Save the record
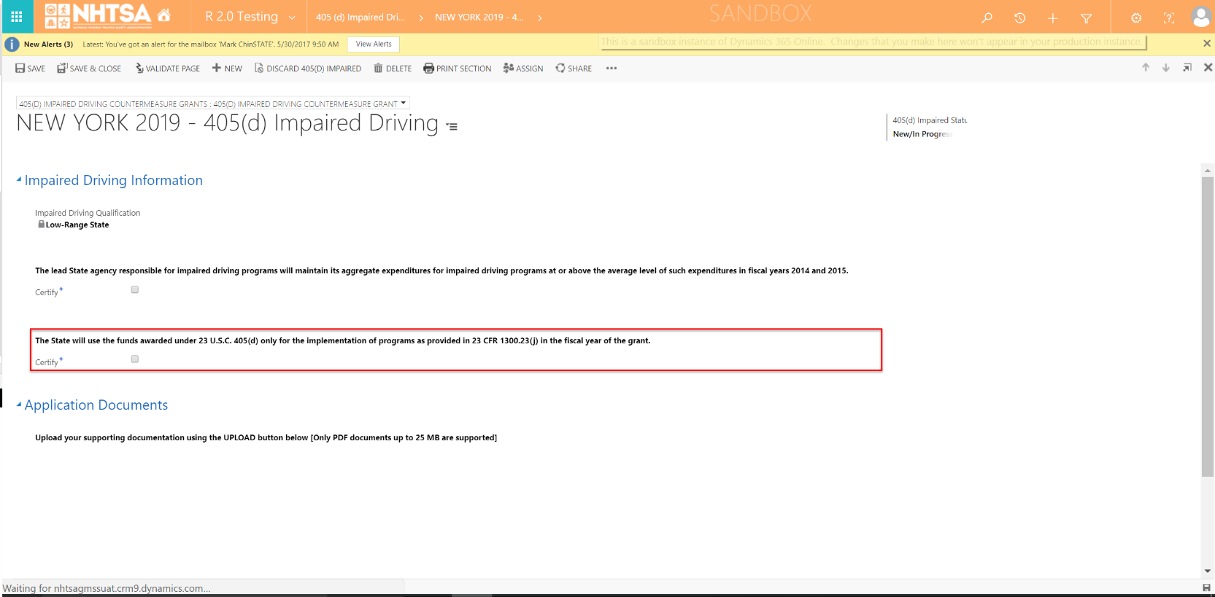1215x597 pixels. click(x=30, y=69)
